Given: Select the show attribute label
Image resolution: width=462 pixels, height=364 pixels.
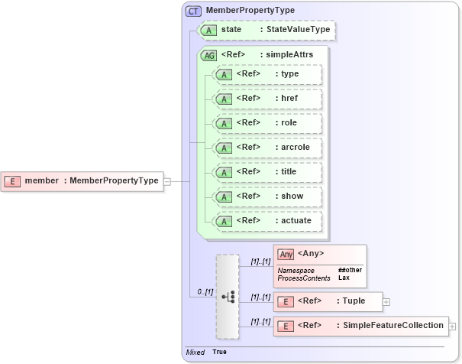Looking at the screenshot, I should (x=292, y=196).
